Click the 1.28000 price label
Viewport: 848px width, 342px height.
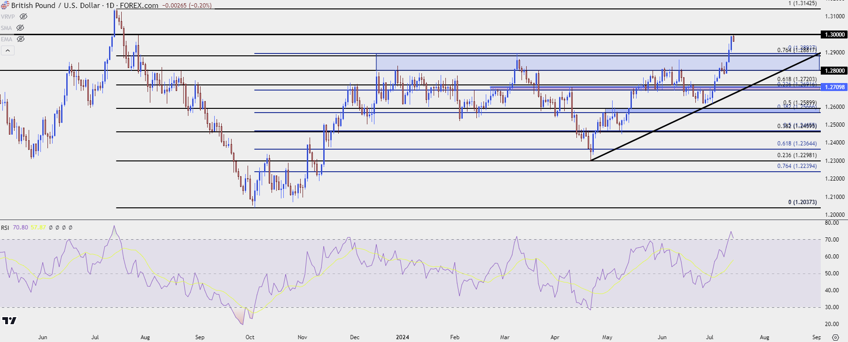pos(835,71)
